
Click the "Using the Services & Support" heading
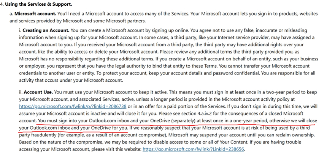pos(38,4)
